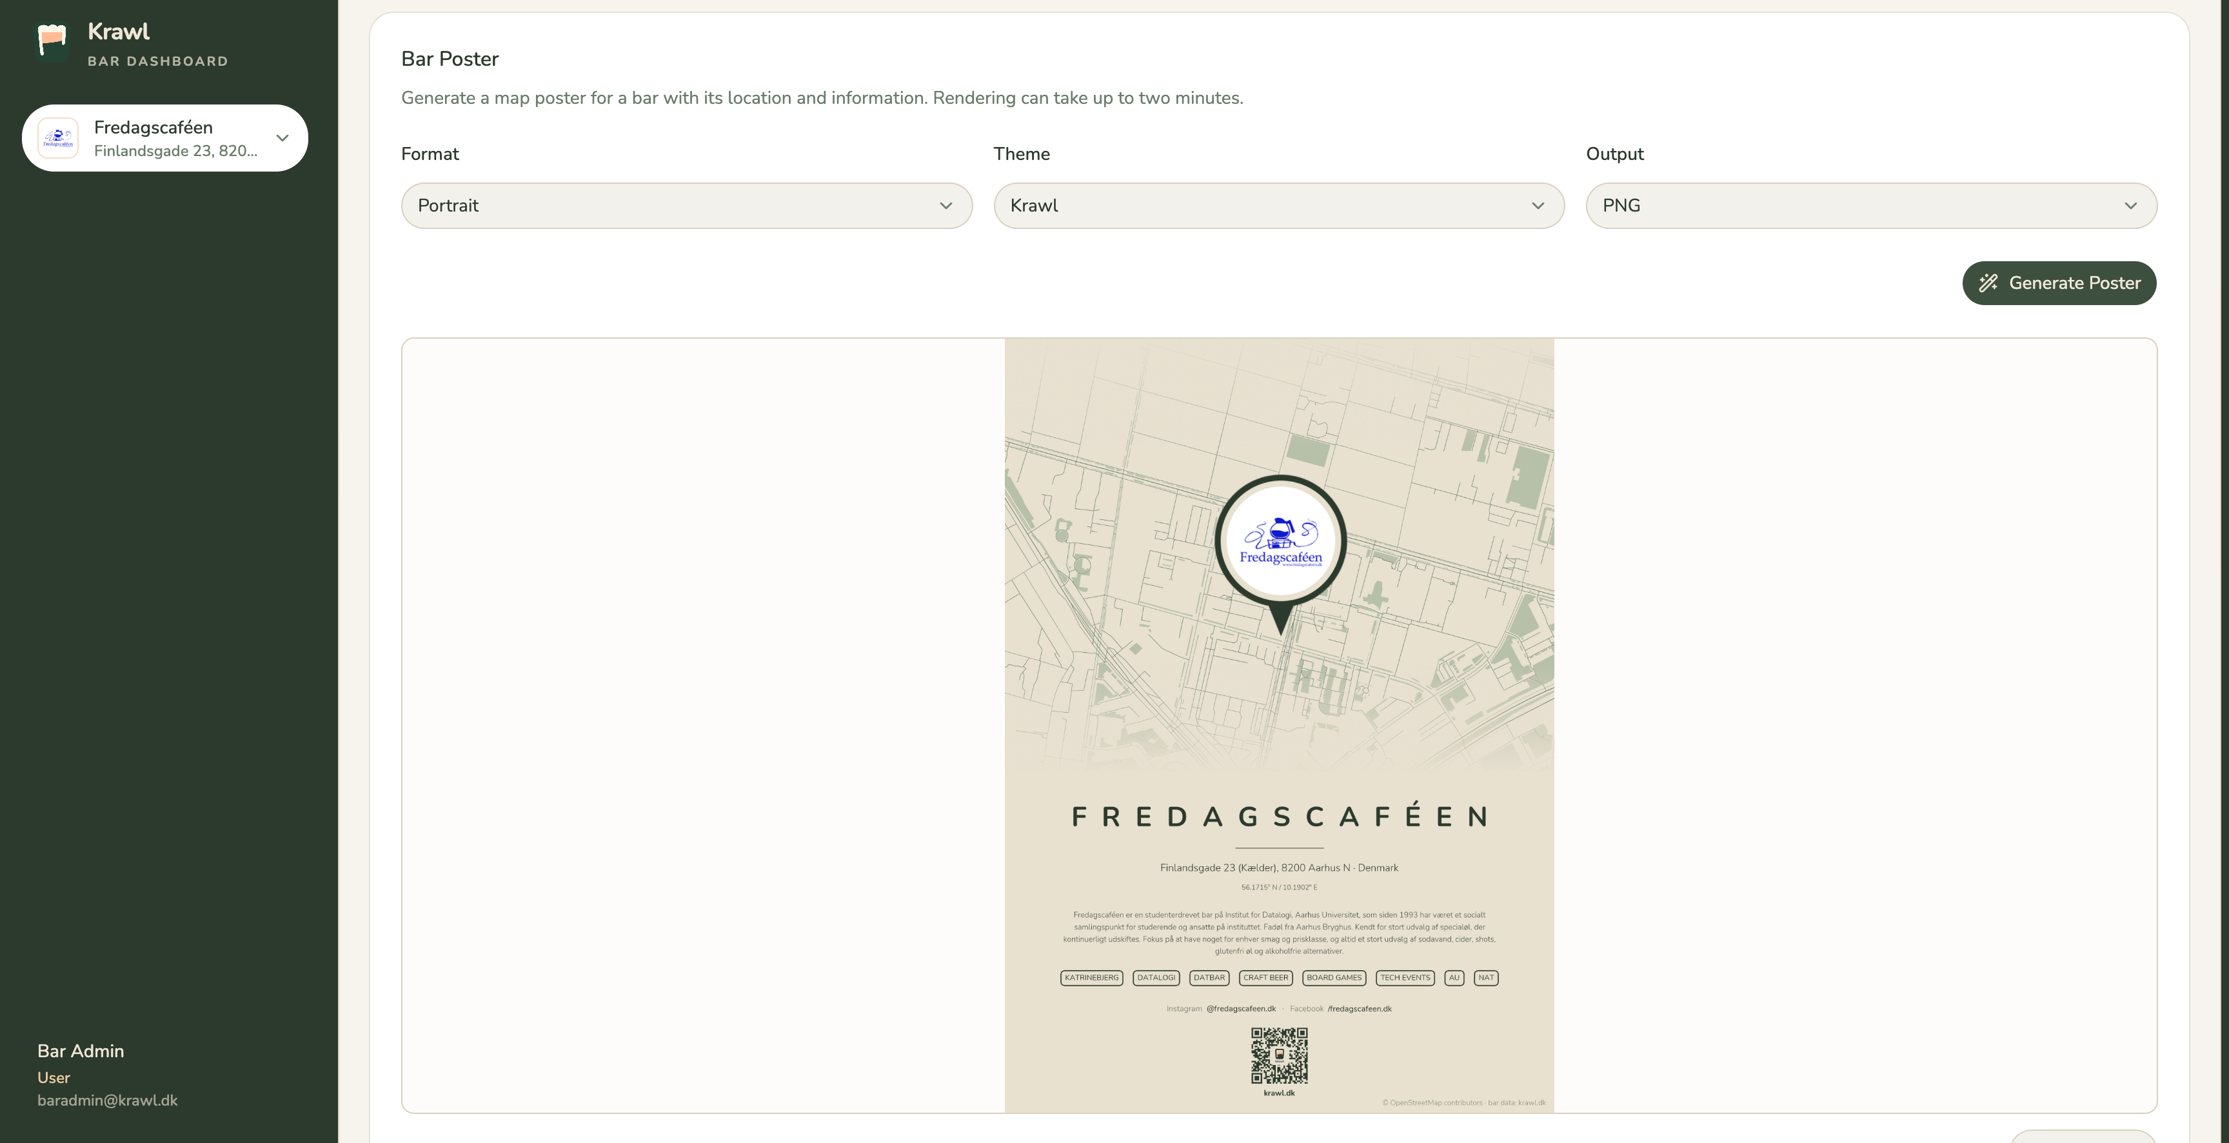Click the CRAFT BEER tag on poster
Viewport: 2229px width, 1143px height.
click(1266, 978)
